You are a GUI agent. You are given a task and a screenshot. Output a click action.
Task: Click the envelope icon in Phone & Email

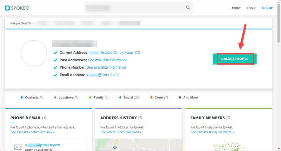[18, 147]
